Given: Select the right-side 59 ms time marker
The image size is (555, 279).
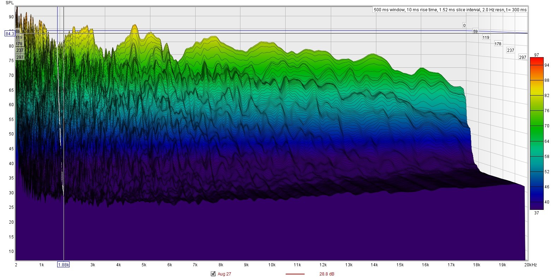Looking at the screenshot, I should point(475,31).
